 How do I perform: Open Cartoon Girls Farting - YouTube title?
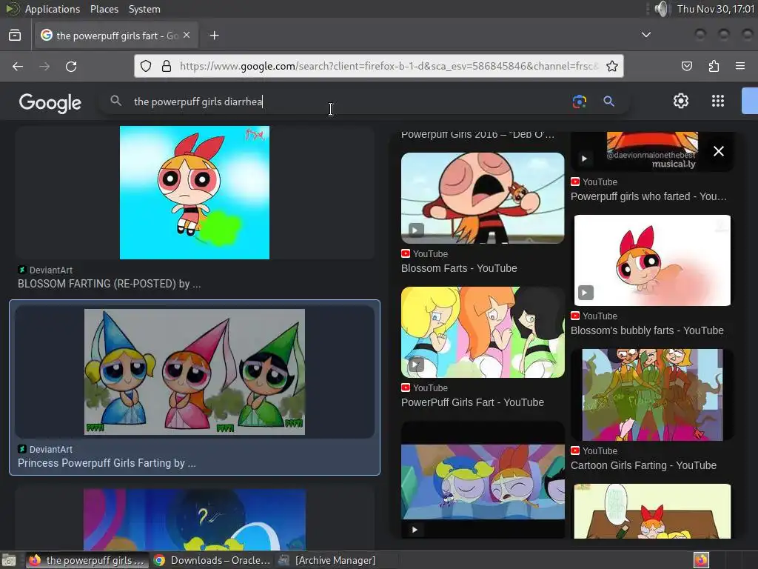[x=643, y=465]
